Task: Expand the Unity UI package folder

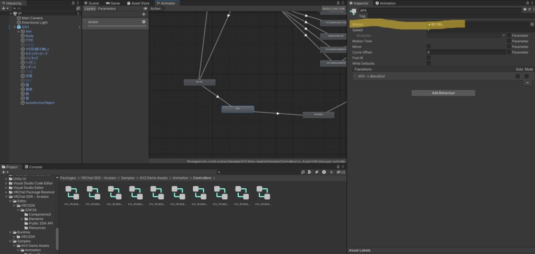Action: pos(6,178)
